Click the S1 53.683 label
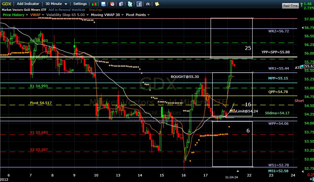Screen dimensions: 314x182 (39, 132)
